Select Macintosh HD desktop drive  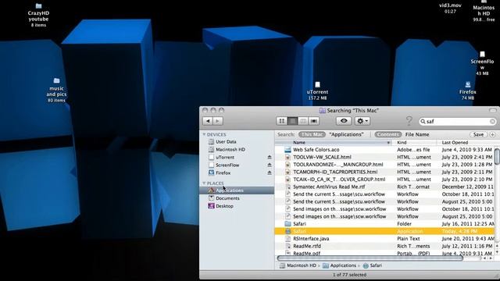pyautogui.click(x=484, y=11)
